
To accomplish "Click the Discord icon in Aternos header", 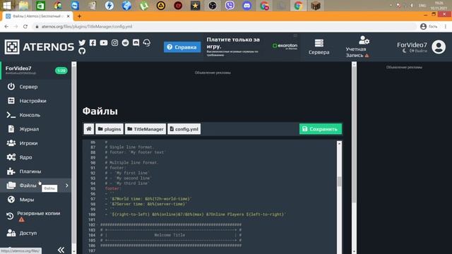I will [x=136, y=42].
